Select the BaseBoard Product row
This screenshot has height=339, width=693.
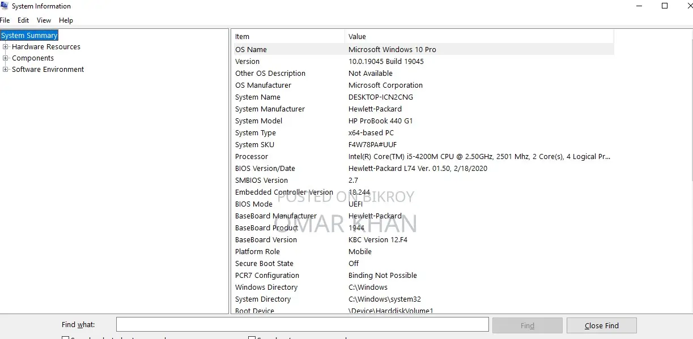coord(424,228)
